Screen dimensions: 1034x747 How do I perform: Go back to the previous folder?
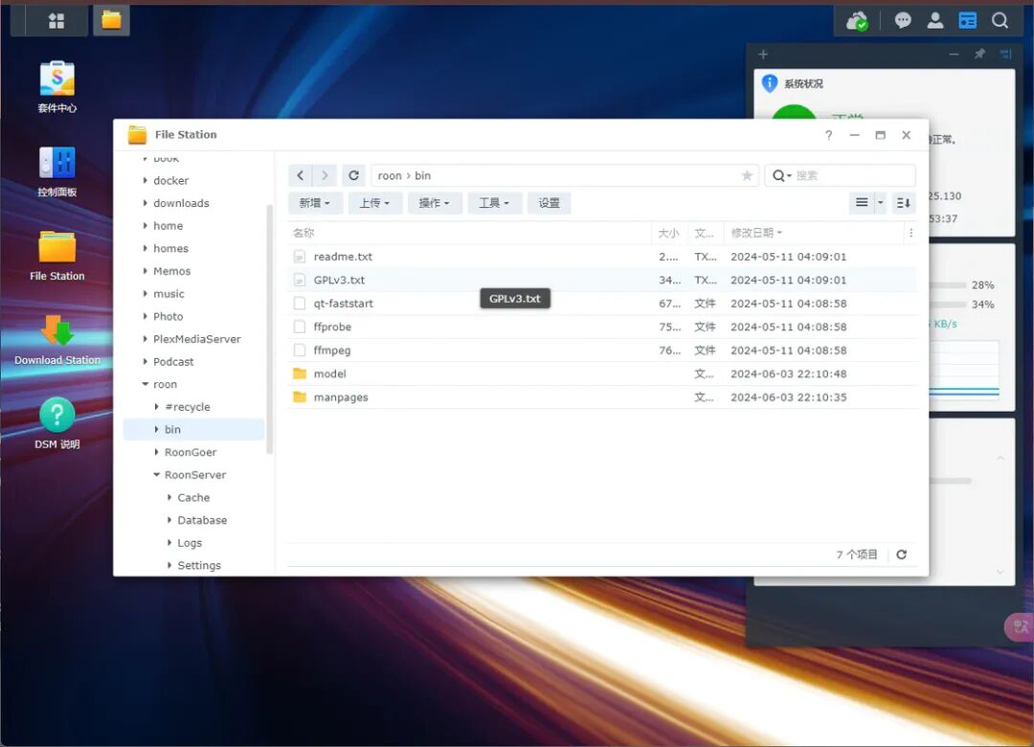pos(300,175)
